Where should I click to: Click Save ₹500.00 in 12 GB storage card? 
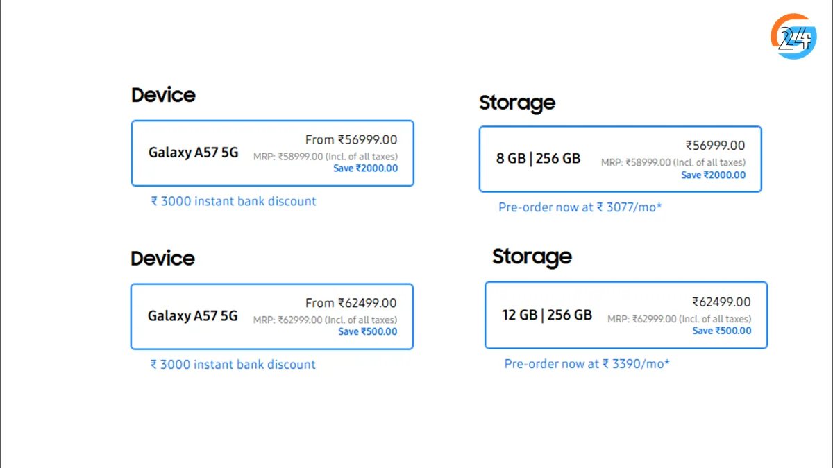click(721, 331)
